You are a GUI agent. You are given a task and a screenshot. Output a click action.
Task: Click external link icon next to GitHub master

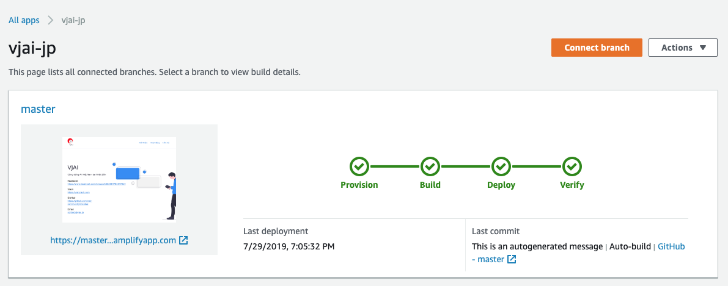[512, 259]
